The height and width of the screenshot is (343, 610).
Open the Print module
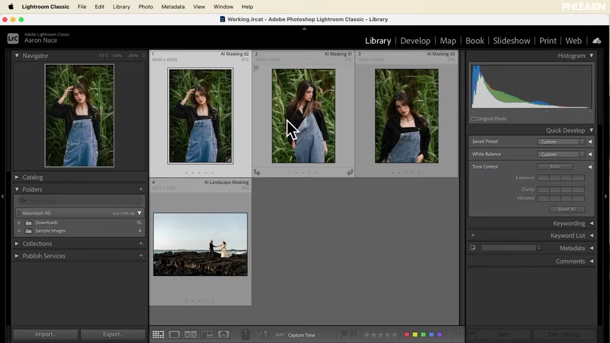coord(548,41)
